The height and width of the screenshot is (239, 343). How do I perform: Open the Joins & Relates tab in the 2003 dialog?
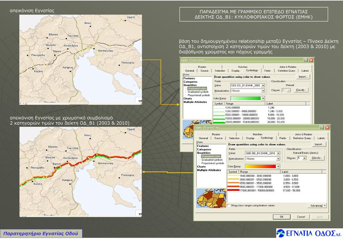click(x=288, y=67)
